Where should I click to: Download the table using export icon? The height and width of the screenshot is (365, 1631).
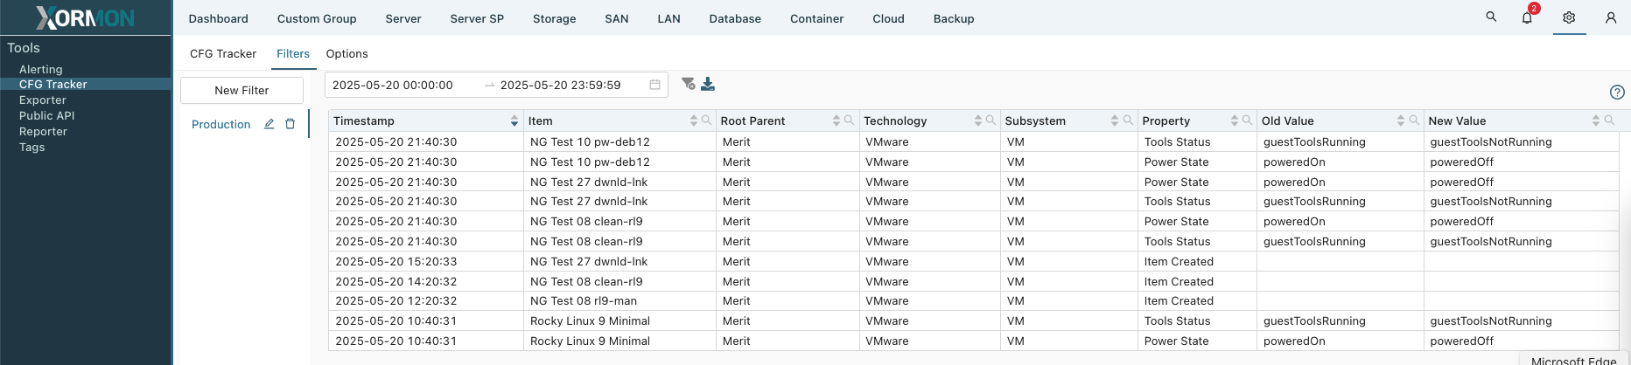(708, 84)
